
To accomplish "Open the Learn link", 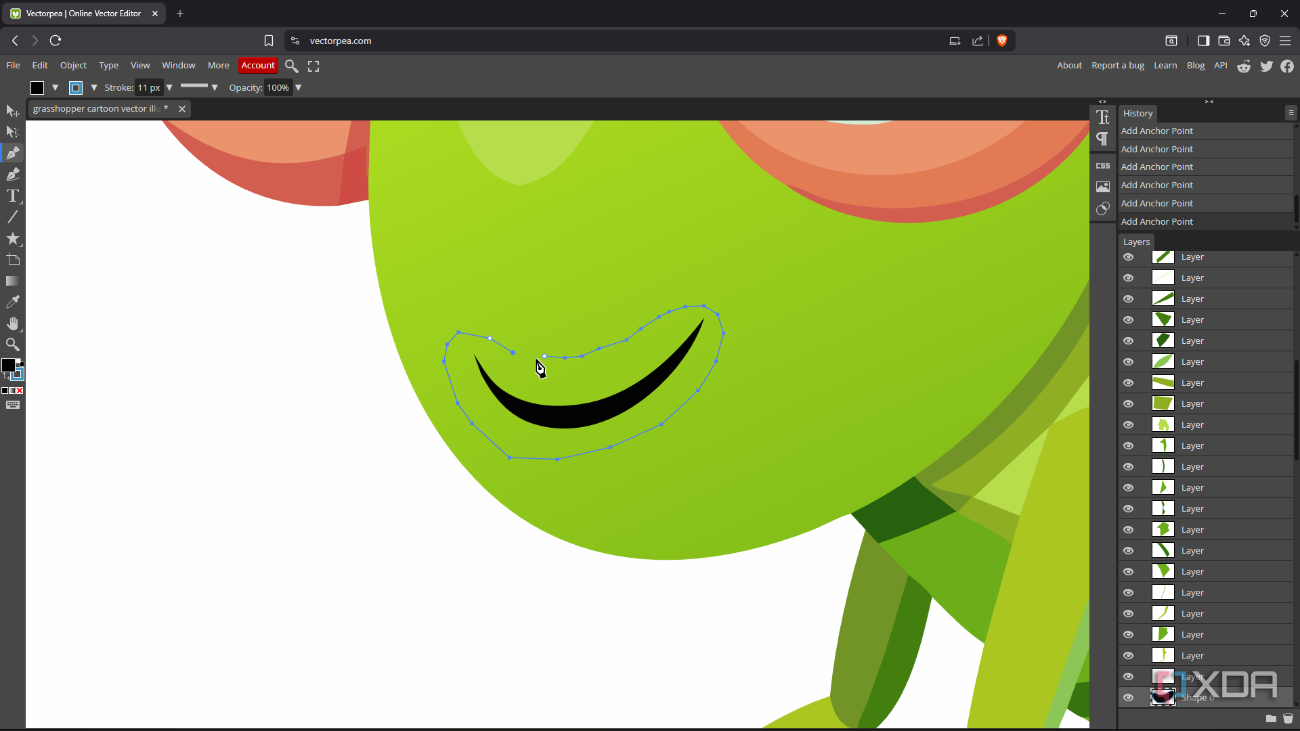I will [1165, 66].
